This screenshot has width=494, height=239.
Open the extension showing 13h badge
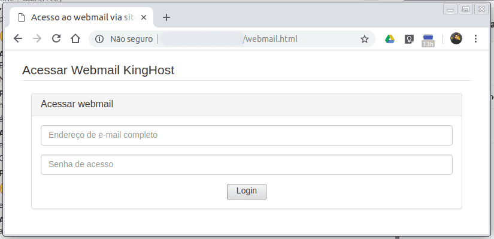point(428,40)
